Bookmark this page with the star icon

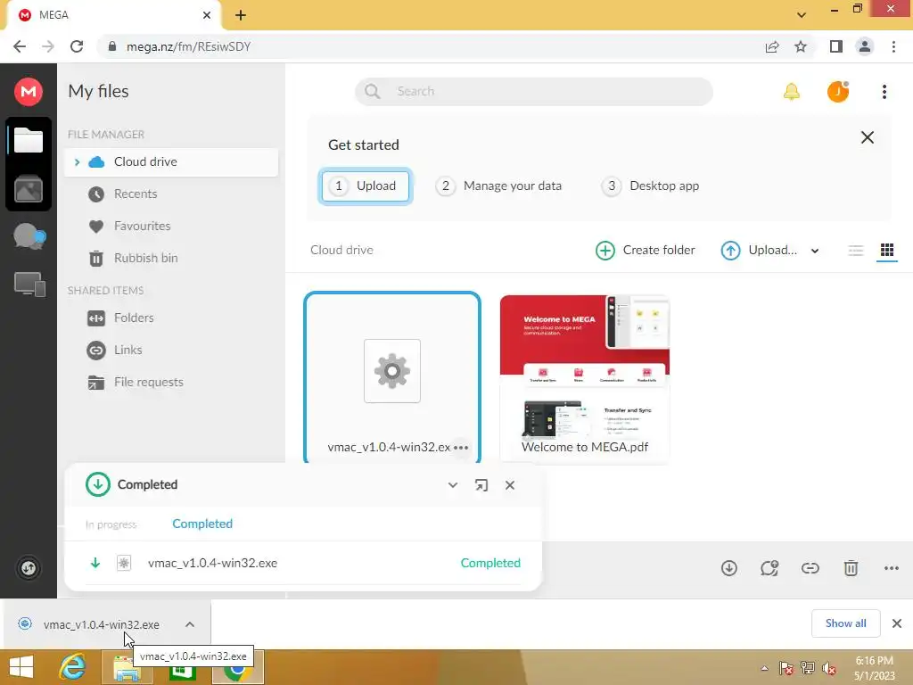(x=801, y=46)
